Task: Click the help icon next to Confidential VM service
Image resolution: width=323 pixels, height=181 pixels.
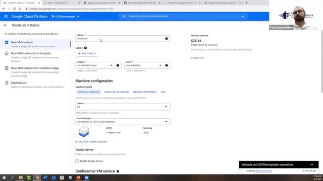Action: [x=118, y=171]
